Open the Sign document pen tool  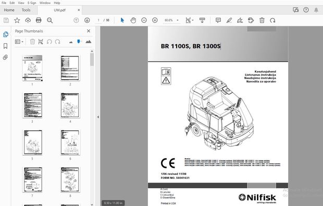pyautogui.click(x=240, y=20)
